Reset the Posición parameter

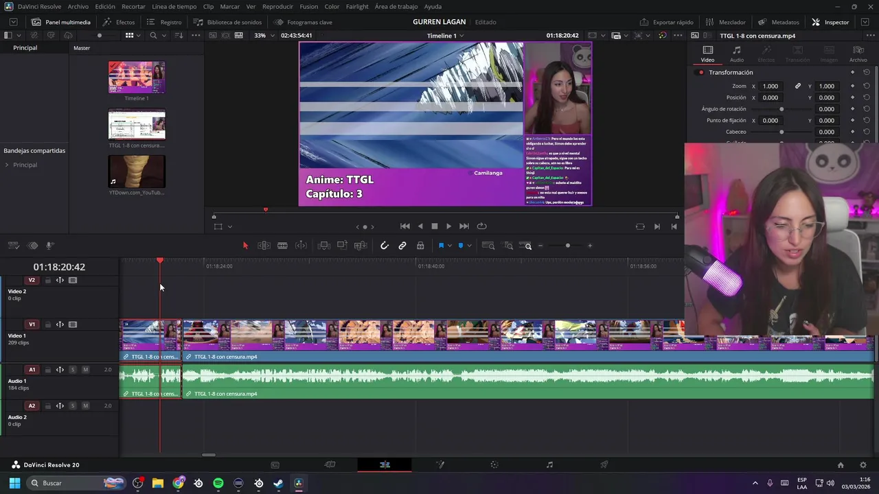click(x=867, y=97)
